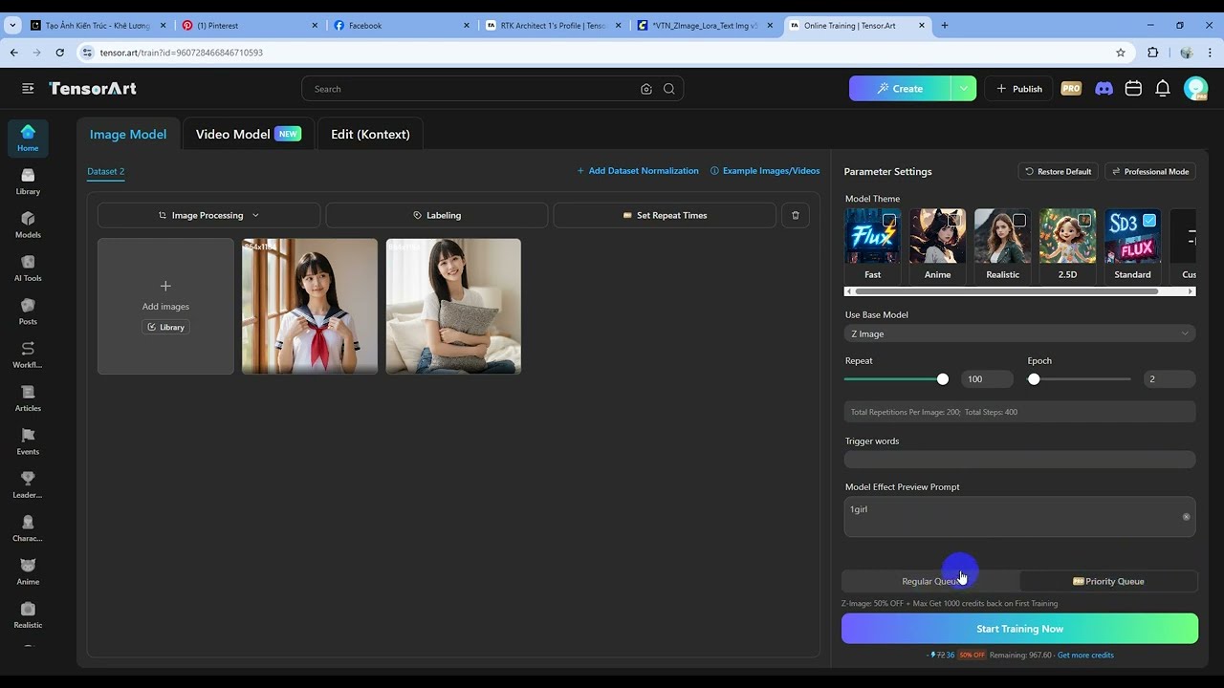Screen dimensions: 1224x688
Task: Click Restore Default
Action: 1058,171
